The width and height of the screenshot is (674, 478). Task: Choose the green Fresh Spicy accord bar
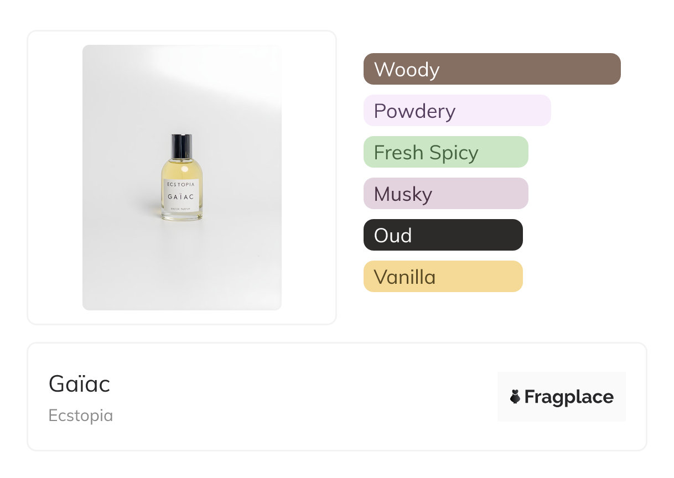(x=445, y=152)
